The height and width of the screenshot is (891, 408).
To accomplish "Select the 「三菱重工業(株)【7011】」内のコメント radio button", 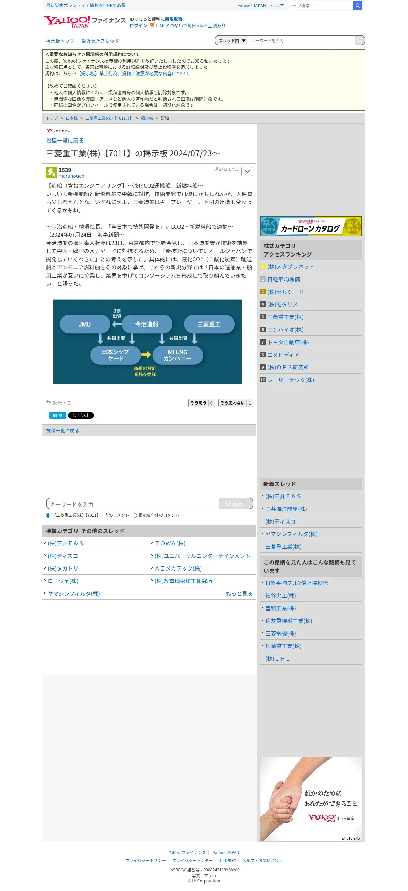I will 48,515.
